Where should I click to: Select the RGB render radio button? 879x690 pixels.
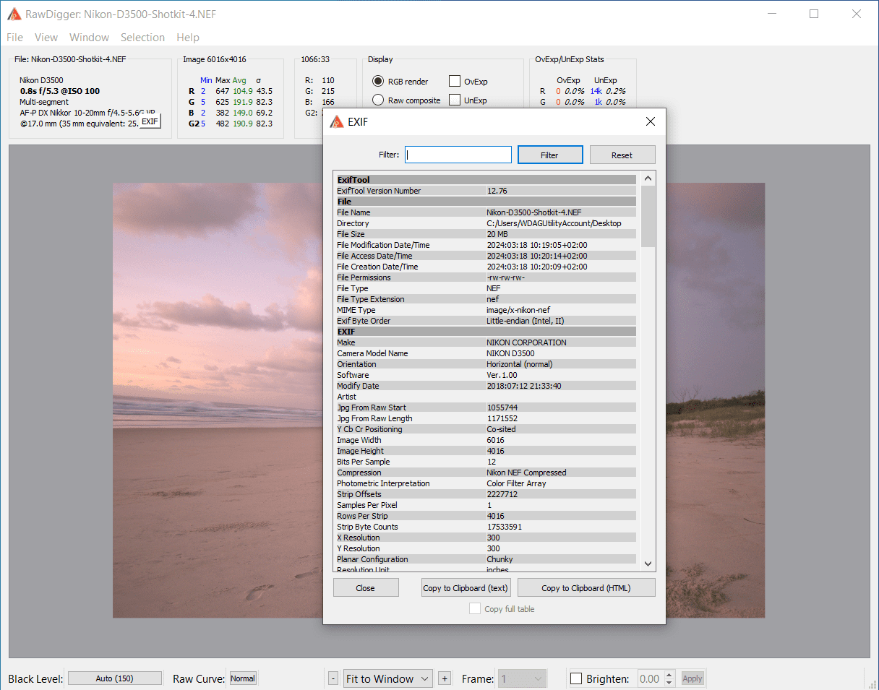[x=378, y=81]
